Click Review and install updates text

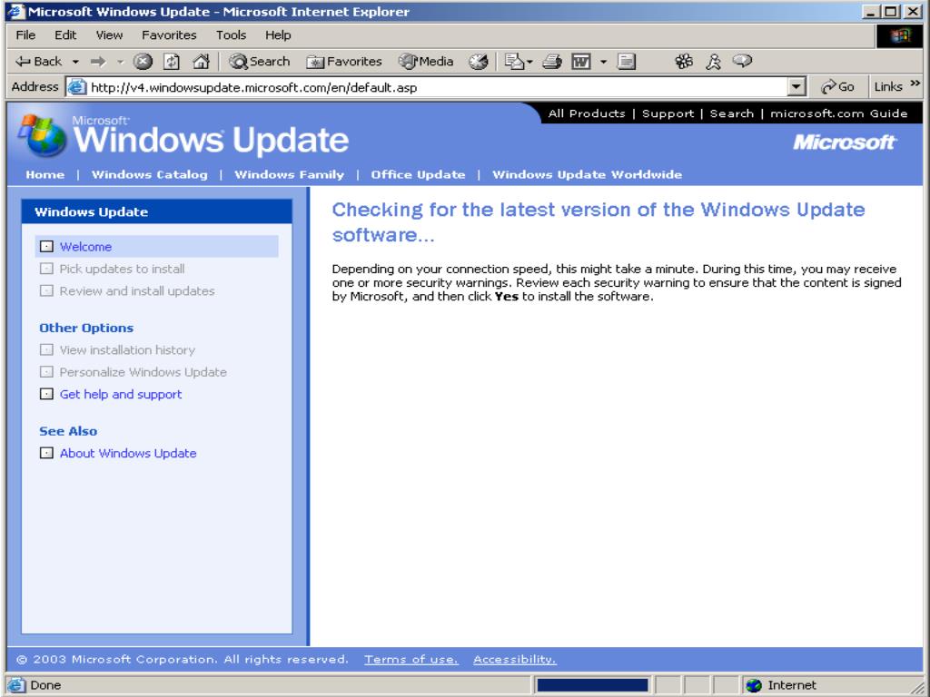(137, 291)
